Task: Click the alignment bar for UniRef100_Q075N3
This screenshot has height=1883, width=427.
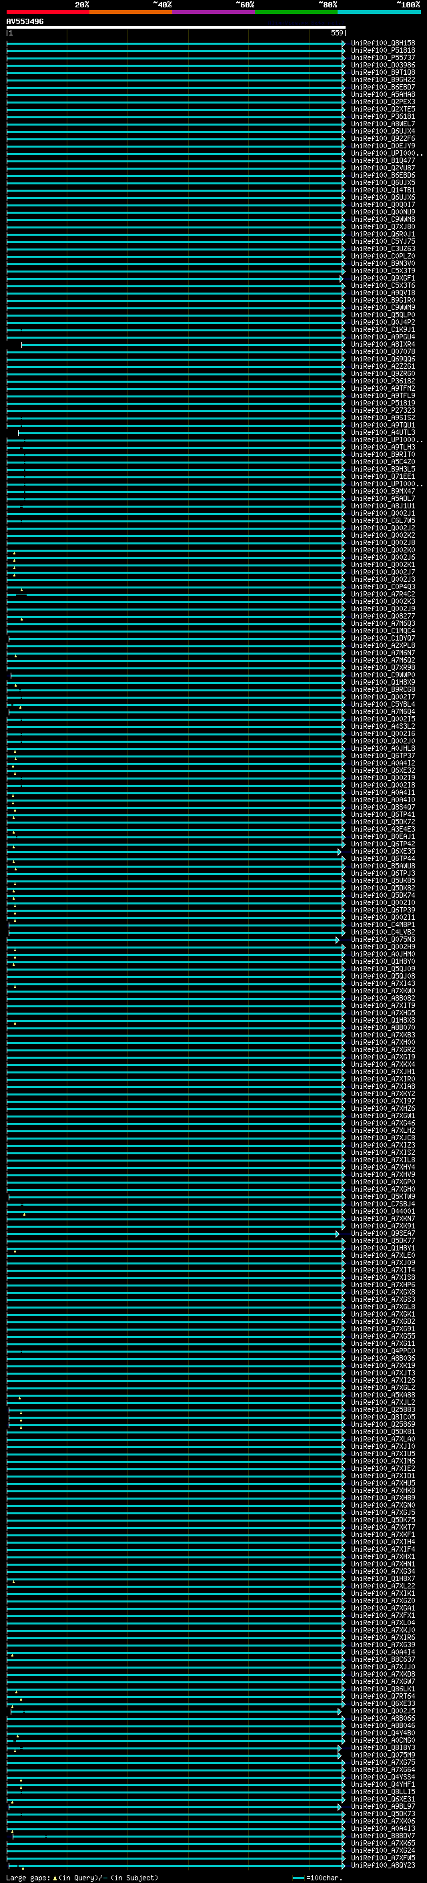Action: [173, 940]
